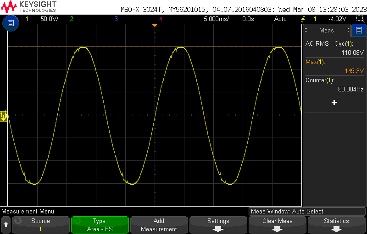
Task: Open the Type: Area - FS softkey
Action: [100, 225]
